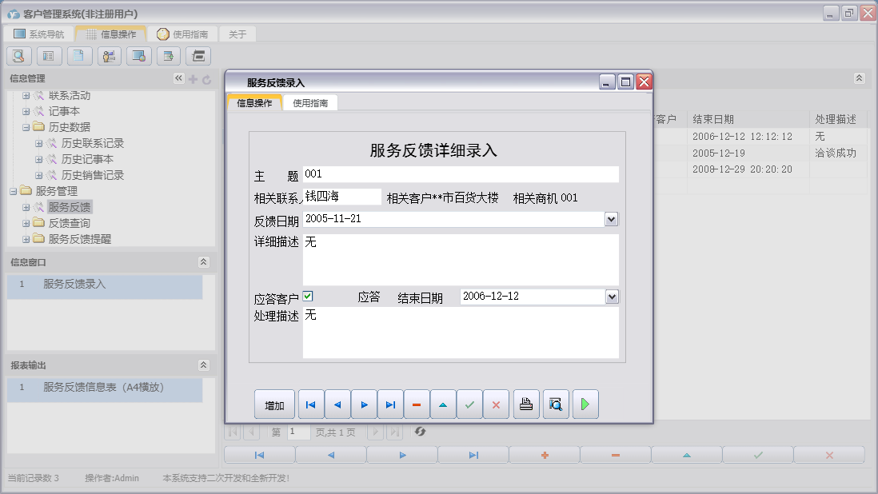
Task: Collapse the 报表输出 panel
Action: pyautogui.click(x=203, y=365)
